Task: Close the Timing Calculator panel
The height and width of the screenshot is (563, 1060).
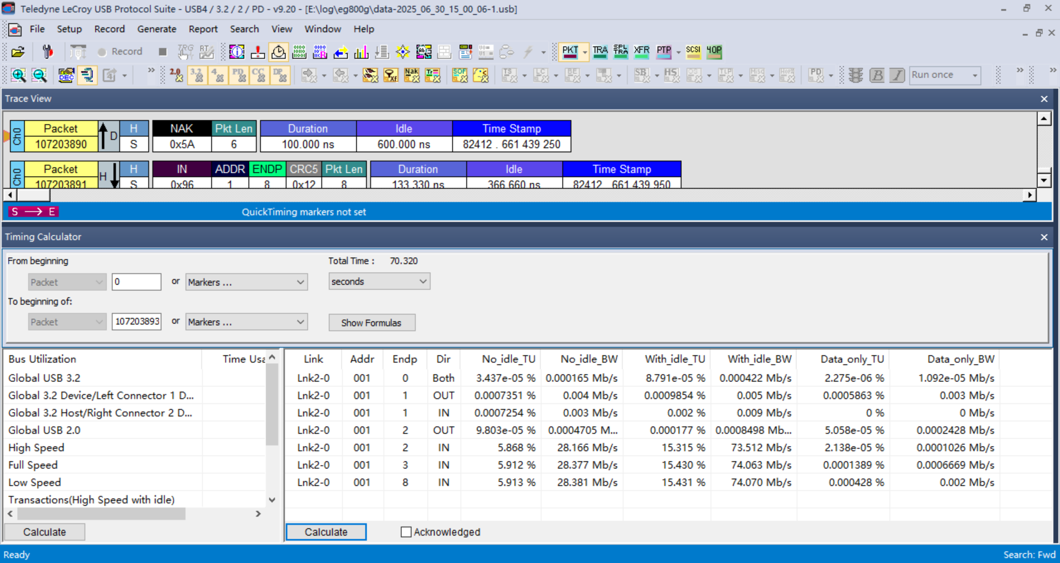Action: click(x=1044, y=237)
